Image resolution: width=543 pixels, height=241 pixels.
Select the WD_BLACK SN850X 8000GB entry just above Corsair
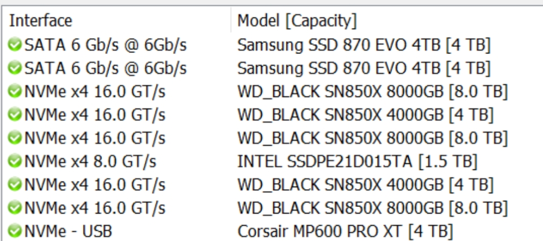[372, 208]
